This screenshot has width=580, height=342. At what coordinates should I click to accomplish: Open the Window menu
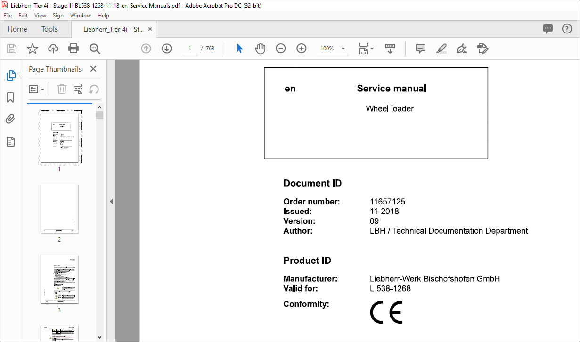(81, 16)
